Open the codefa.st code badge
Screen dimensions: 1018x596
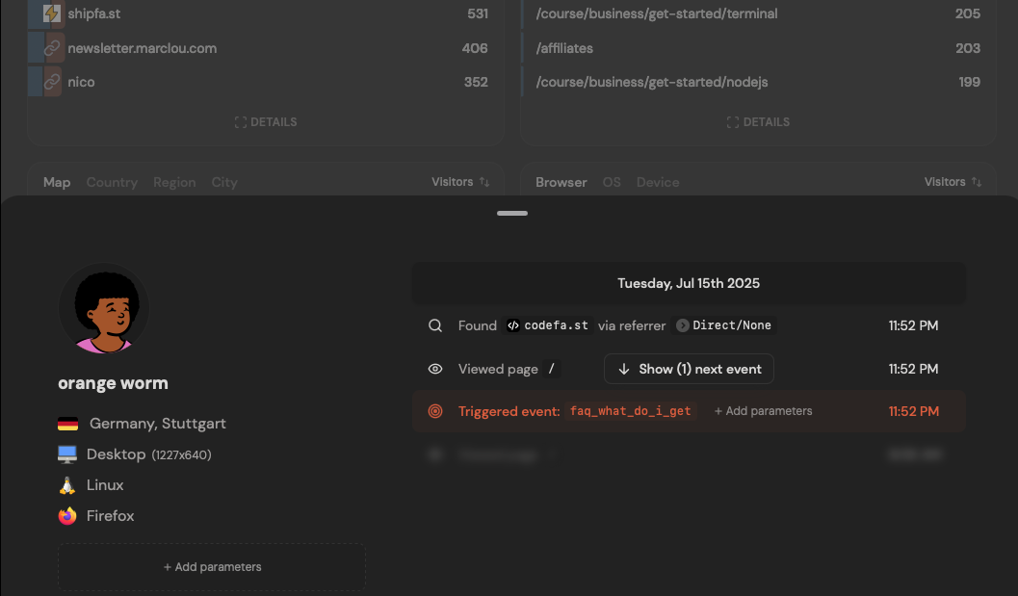coord(547,324)
